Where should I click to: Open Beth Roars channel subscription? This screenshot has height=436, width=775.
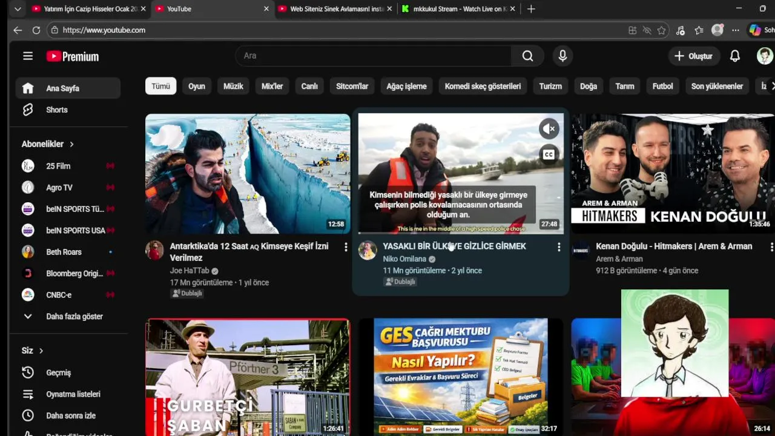[68, 252]
